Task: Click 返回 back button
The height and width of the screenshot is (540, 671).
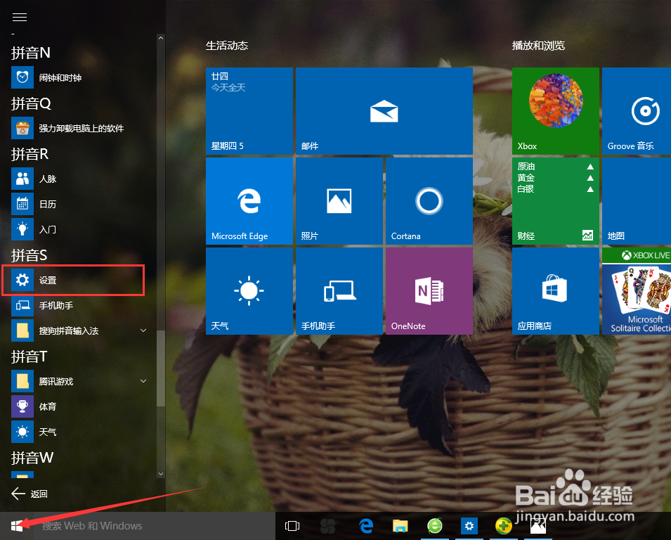Action: coord(29,494)
